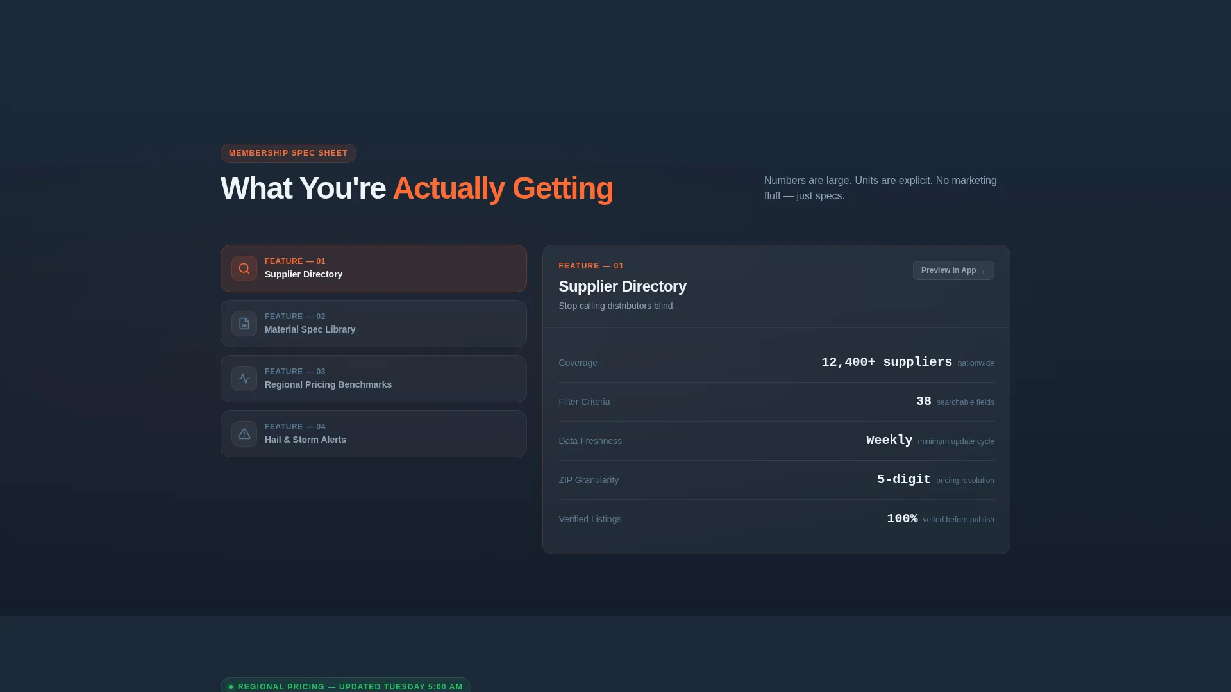Click the Membership Spec Sheet badge
This screenshot has height=692, width=1231.
coord(289,153)
